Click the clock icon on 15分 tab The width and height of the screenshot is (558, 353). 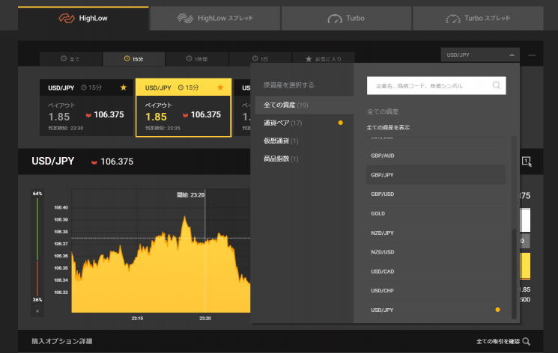tap(127, 58)
